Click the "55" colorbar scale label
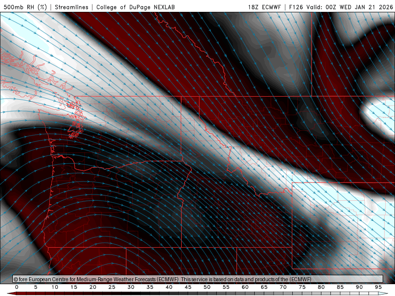The height and width of the screenshot is (296, 395). click(226, 287)
